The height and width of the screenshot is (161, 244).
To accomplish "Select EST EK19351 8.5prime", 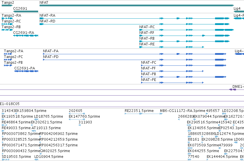I will coord(17,117).
